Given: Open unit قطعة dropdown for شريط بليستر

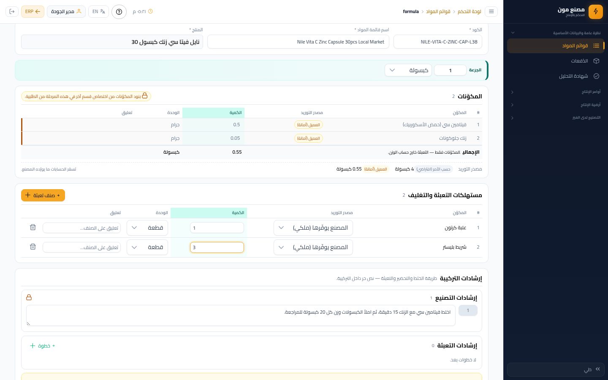Looking at the screenshot, I should pos(147,247).
